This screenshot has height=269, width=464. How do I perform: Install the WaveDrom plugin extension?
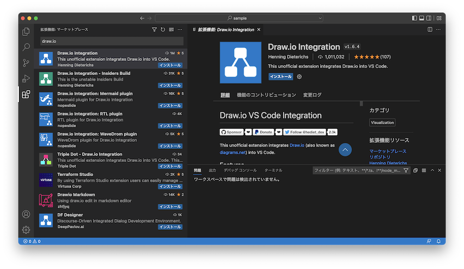tap(170, 146)
